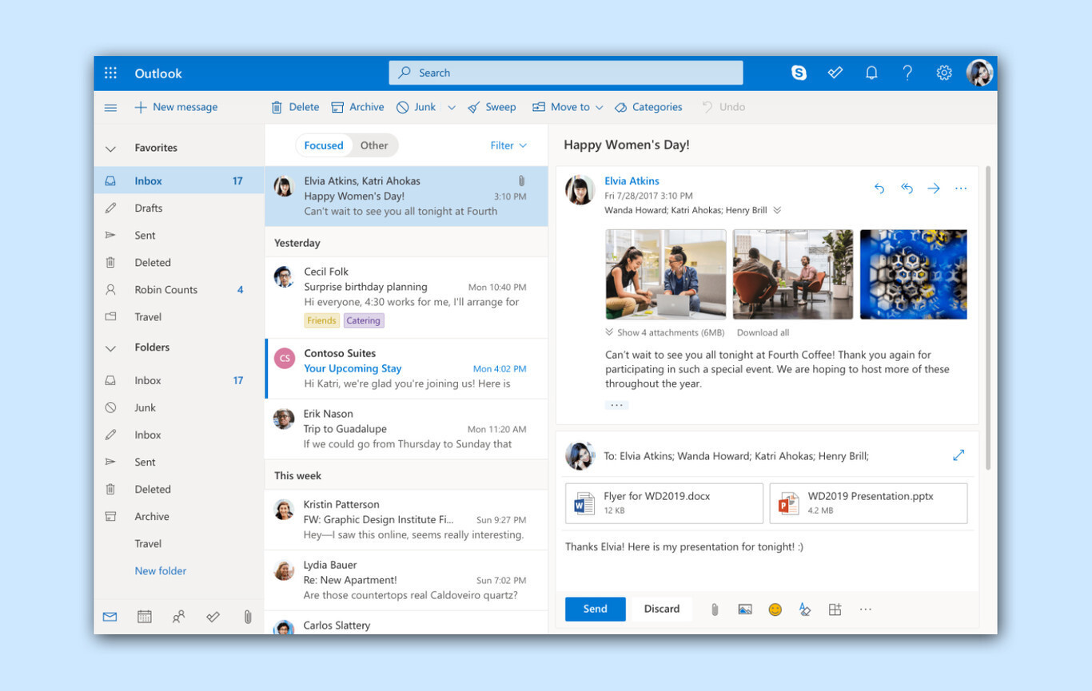
Task: Switch to the Other tab
Action: 374,145
